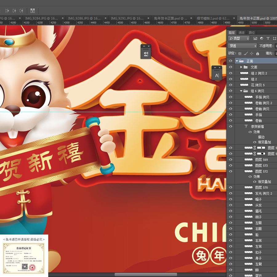This screenshot has height=277, width=277.
Task: Toggle visibility of 手指 拷贝 layer
Action: [231, 97]
